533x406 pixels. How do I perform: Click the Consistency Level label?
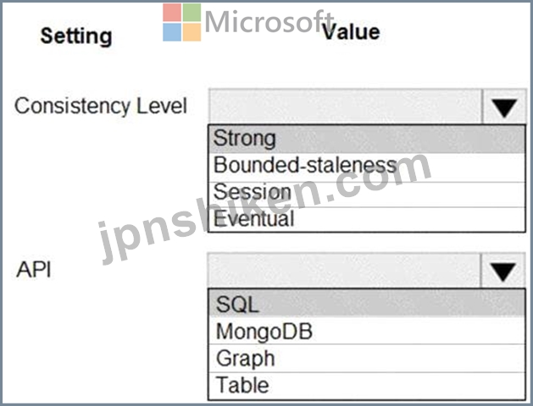(x=101, y=106)
